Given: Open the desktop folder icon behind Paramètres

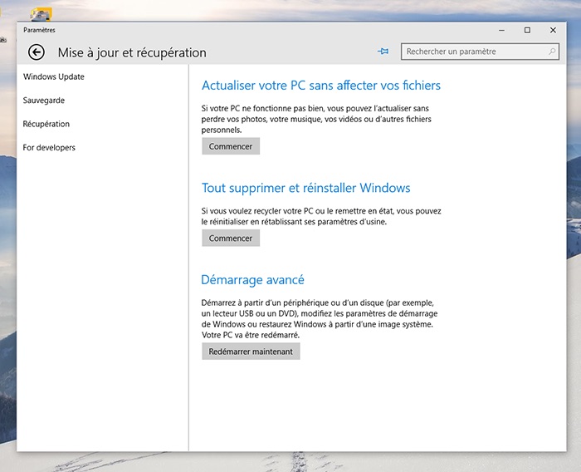Looking at the screenshot, I should [41, 14].
